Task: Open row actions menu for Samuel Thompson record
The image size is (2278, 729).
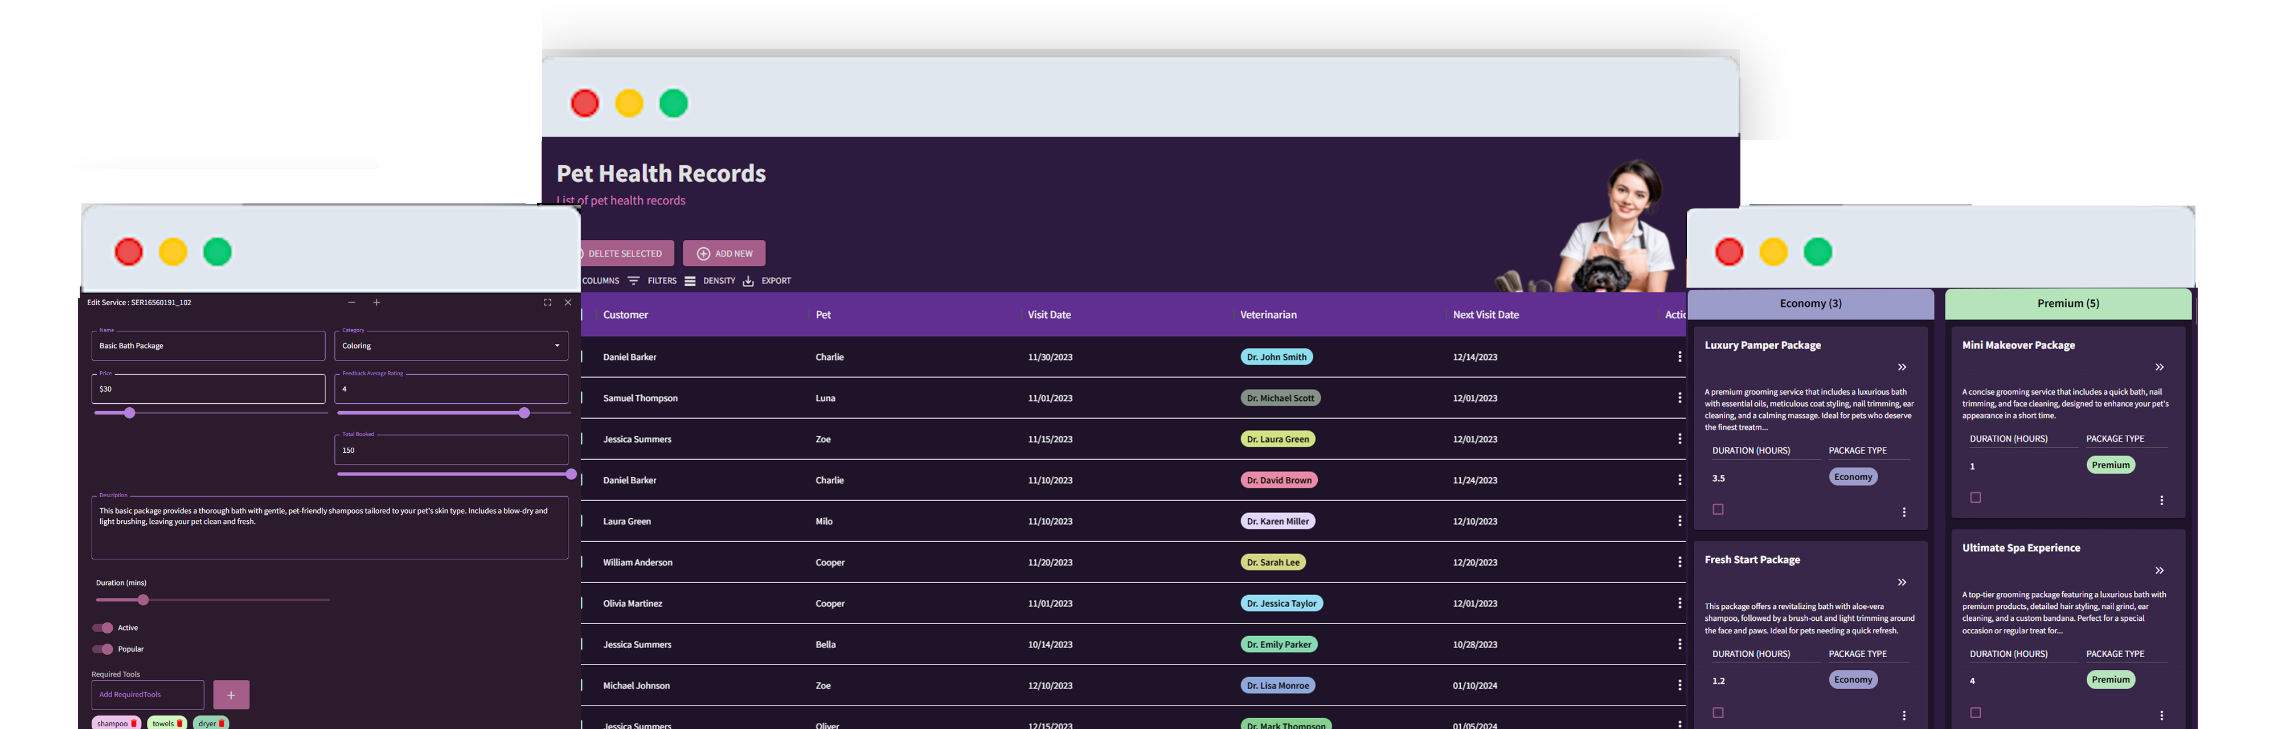Action: (x=1679, y=398)
